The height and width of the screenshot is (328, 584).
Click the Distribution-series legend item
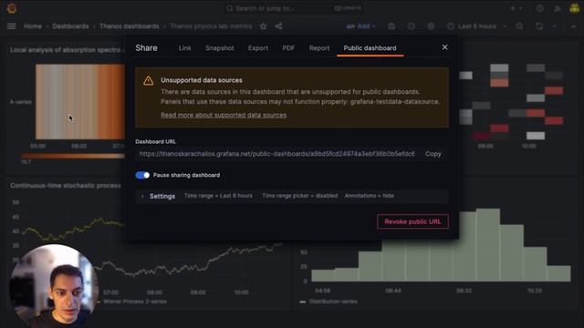tap(333, 302)
